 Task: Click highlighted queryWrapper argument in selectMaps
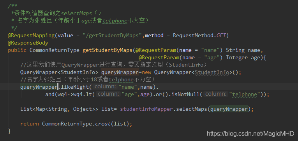click(229, 109)
